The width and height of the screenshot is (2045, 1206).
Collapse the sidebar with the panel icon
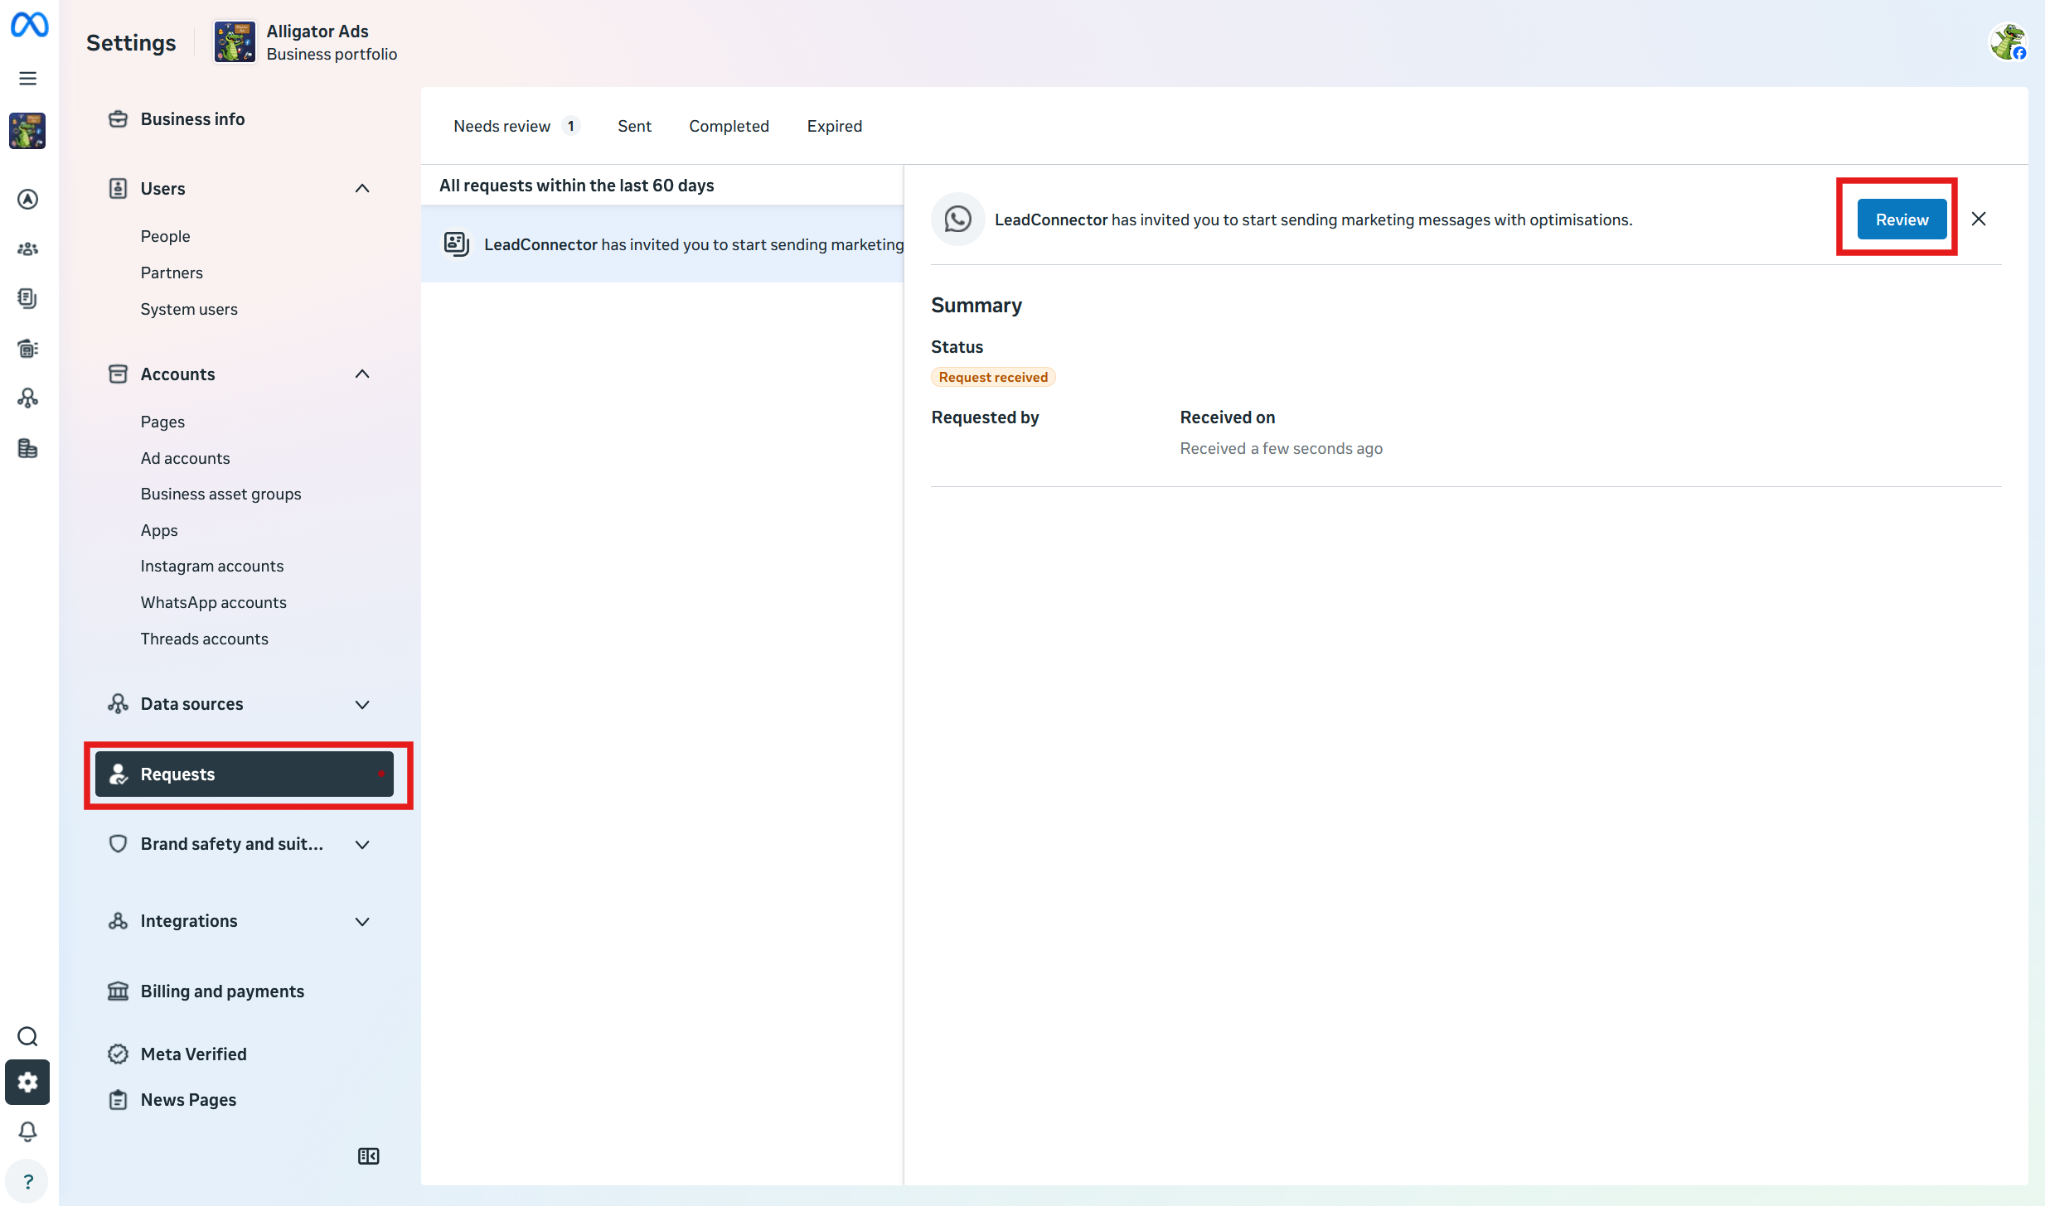click(x=368, y=1156)
